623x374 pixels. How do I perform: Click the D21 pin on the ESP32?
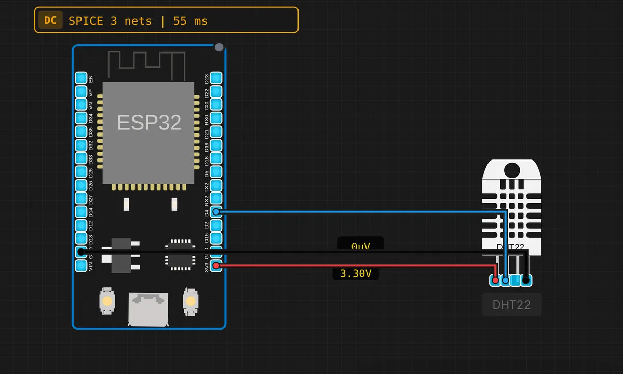[216, 131]
